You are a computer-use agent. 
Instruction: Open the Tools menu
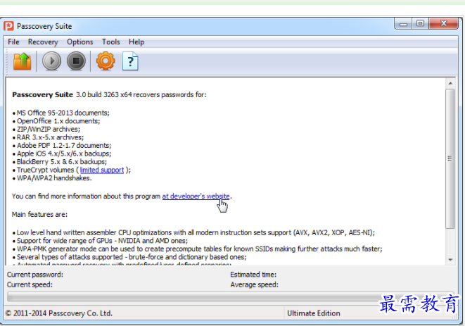[111, 42]
